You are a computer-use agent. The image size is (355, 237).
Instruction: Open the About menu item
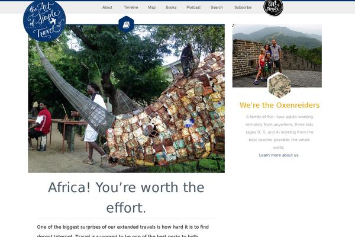tap(107, 8)
